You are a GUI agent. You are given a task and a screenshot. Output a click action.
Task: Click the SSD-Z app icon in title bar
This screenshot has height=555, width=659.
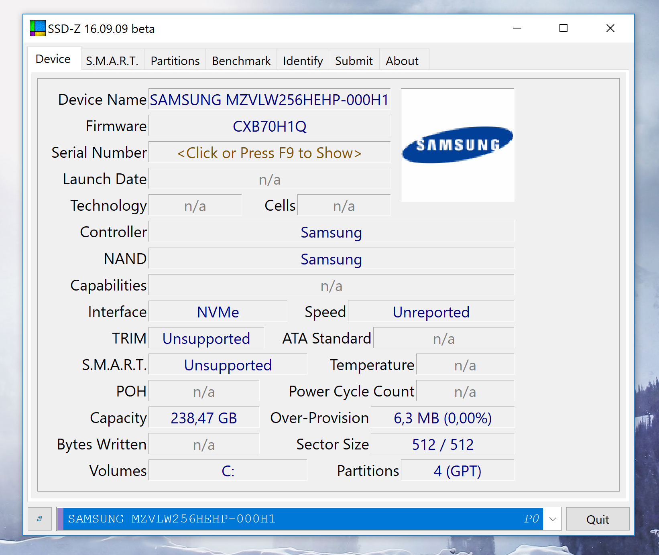coord(38,28)
